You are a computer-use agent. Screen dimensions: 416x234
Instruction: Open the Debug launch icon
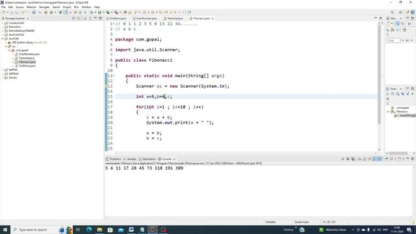tap(91, 12)
